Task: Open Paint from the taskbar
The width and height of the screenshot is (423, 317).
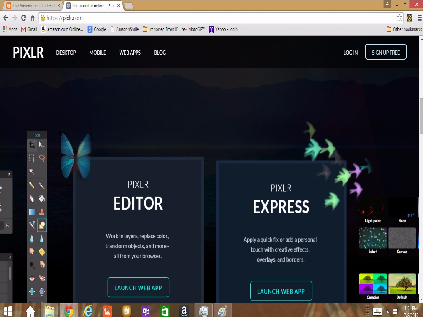Action: pos(222,311)
